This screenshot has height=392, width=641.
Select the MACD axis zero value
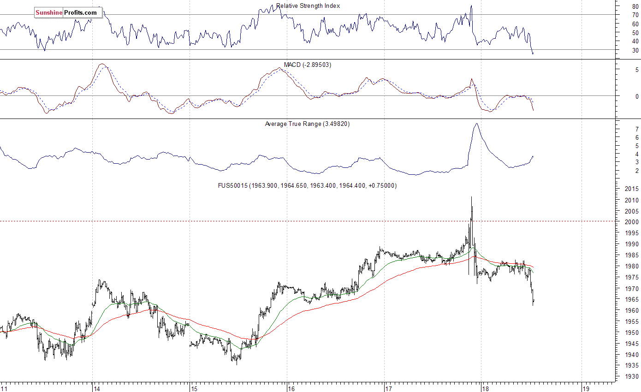pos(637,96)
